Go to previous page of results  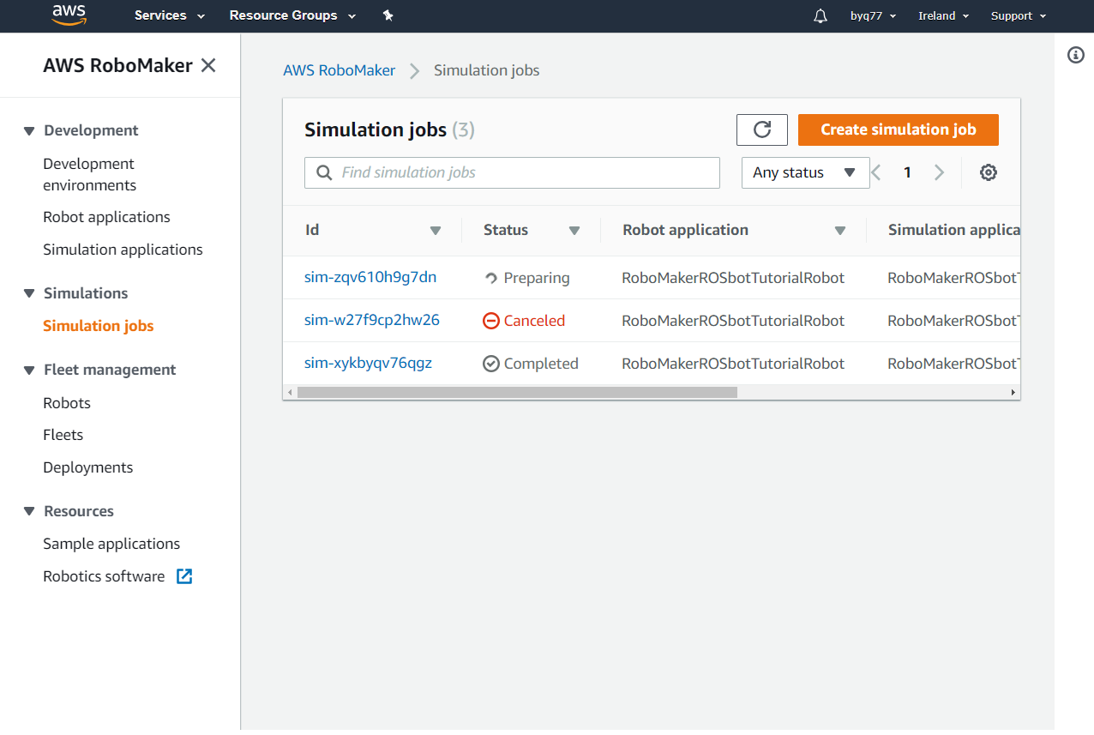click(875, 172)
